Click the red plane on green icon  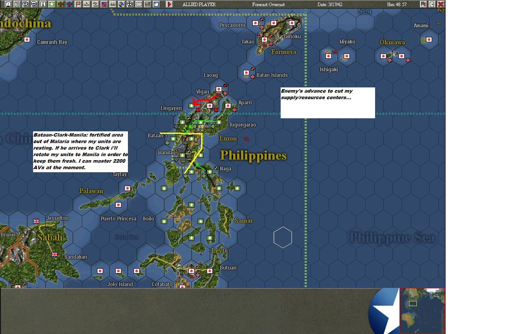pos(60,4)
